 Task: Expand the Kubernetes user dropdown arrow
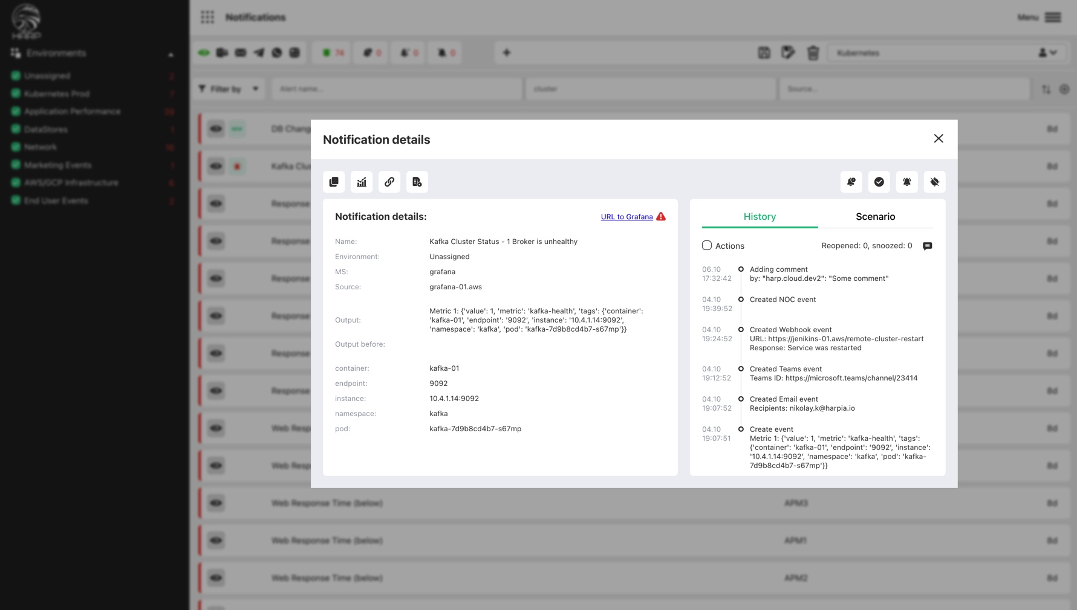[1053, 53]
